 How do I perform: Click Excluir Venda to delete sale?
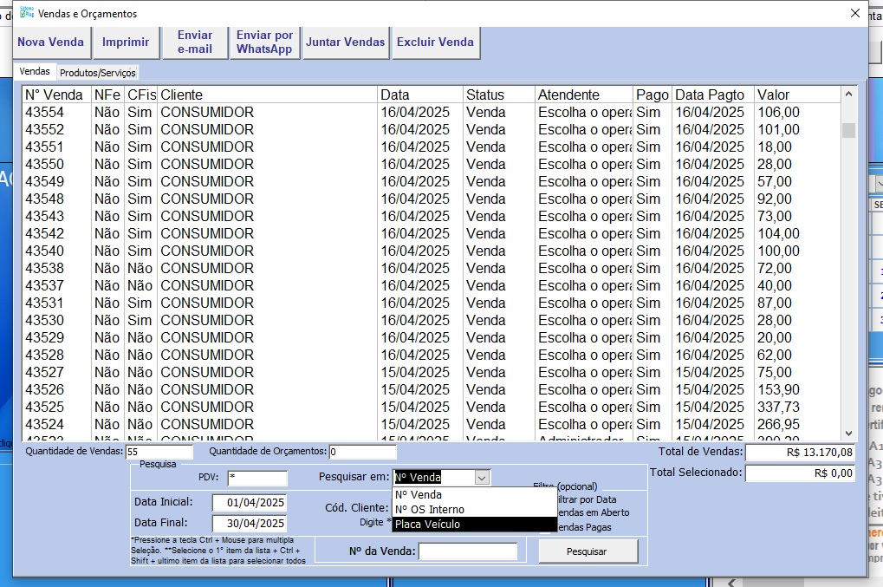(x=435, y=42)
